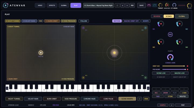Toggle XY DRIVE OFF
Image resolution: width=194 pixels, height=108 pixels.
pos(161,77)
